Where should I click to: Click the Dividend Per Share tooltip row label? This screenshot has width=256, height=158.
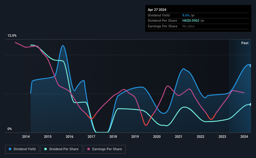pyautogui.click(x=162, y=21)
